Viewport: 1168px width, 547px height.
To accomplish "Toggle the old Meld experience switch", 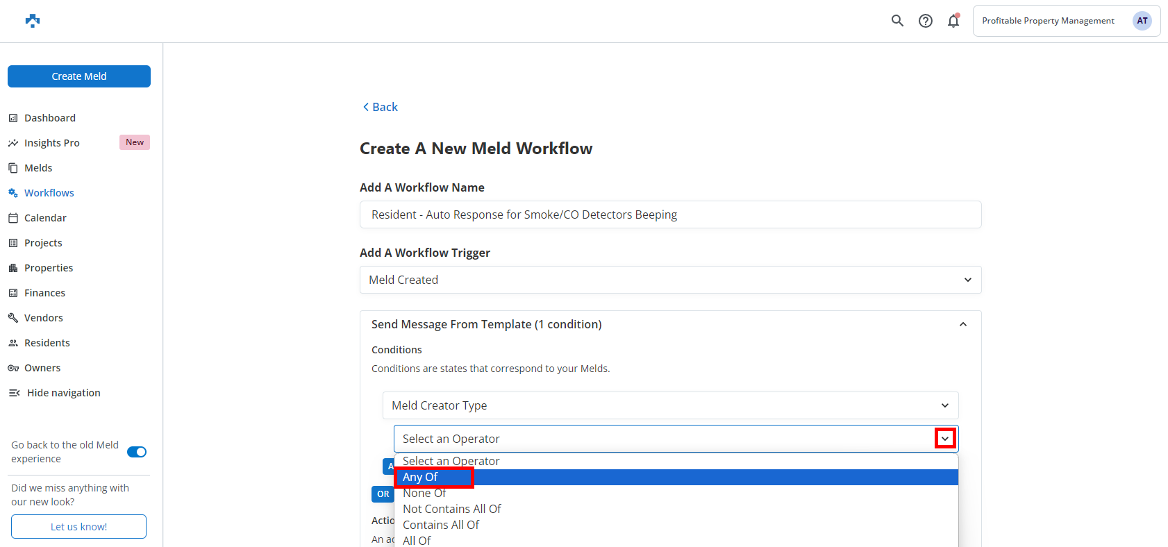I will tap(137, 452).
